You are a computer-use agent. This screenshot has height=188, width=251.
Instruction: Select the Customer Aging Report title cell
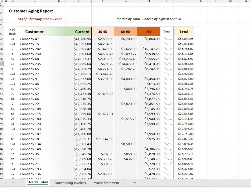(31, 11)
